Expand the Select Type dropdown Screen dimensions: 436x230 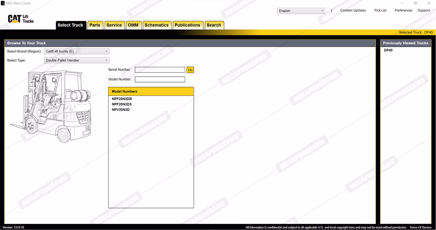pos(76,60)
